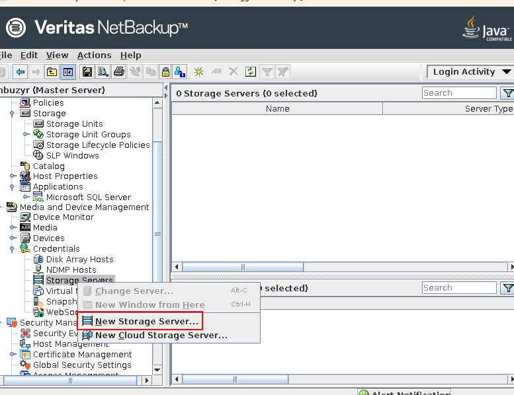This screenshot has width=514, height=395.
Task: Select the Storage Servers tree icon
Action: click(x=38, y=280)
